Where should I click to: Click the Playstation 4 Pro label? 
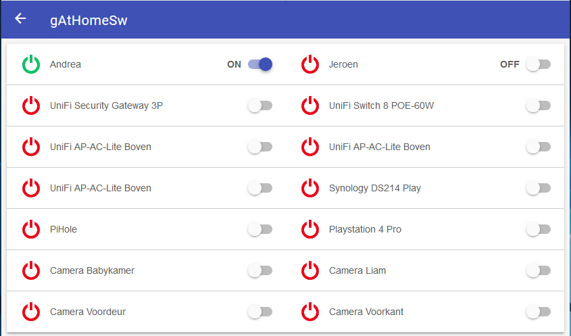click(365, 230)
